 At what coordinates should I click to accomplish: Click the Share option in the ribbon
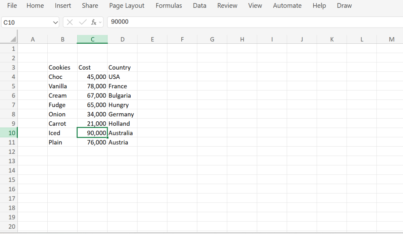pyautogui.click(x=90, y=5)
